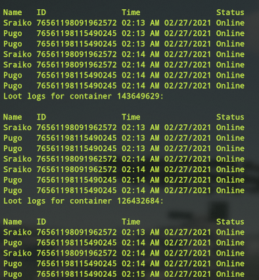Screen dimensions: 259x280
Task: Click the Time header of the first table
Action: click(x=131, y=12)
